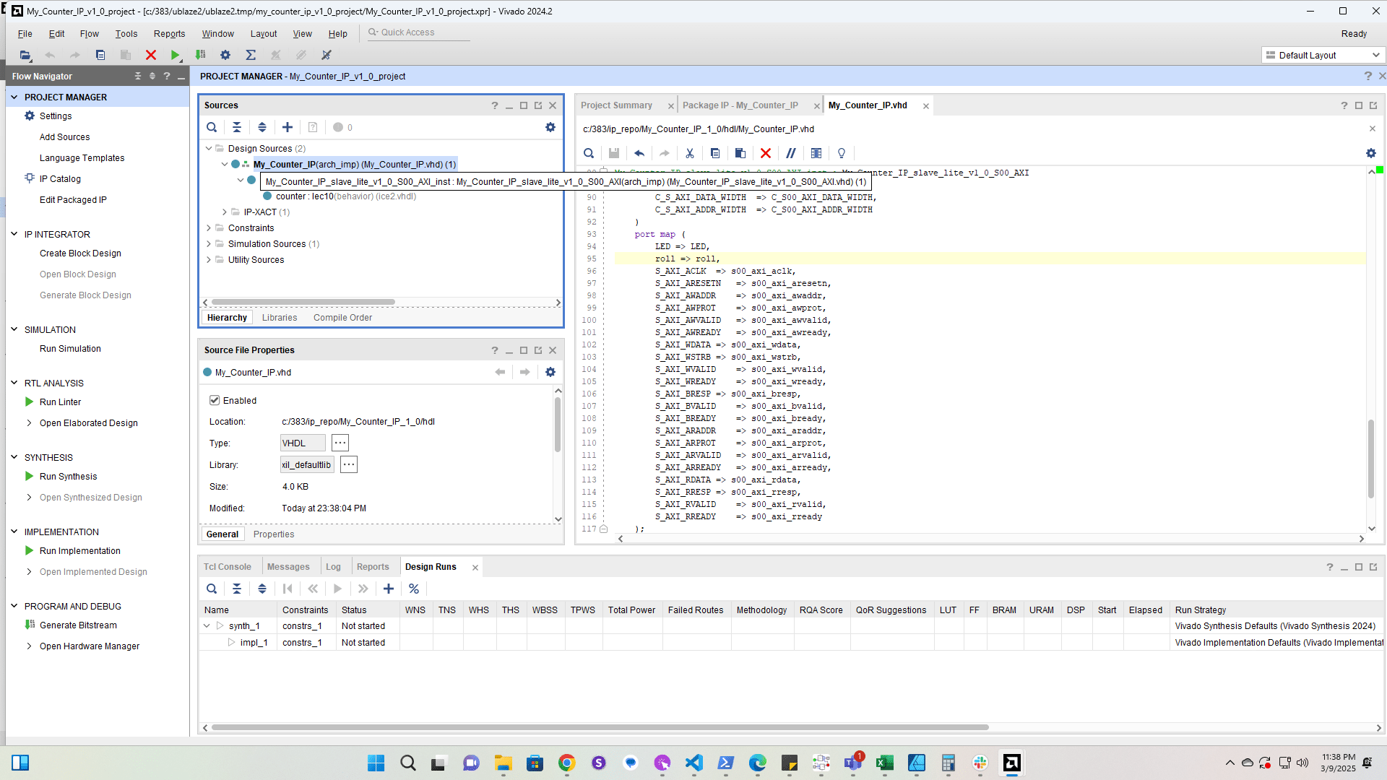The width and height of the screenshot is (1387, 780).
Task: Comment code with the // icon in editor toolbar
Action: point(791,153)
